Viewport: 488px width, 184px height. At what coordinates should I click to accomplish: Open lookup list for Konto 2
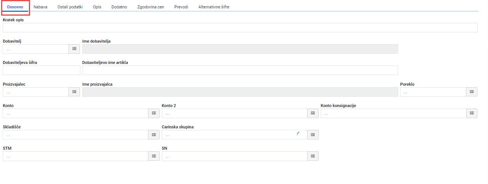click(x=313, y=113)
